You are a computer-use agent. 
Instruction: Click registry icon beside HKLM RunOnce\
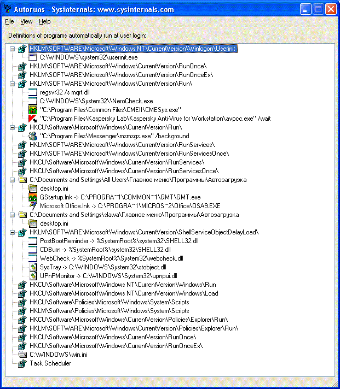(x=22, y=66)
